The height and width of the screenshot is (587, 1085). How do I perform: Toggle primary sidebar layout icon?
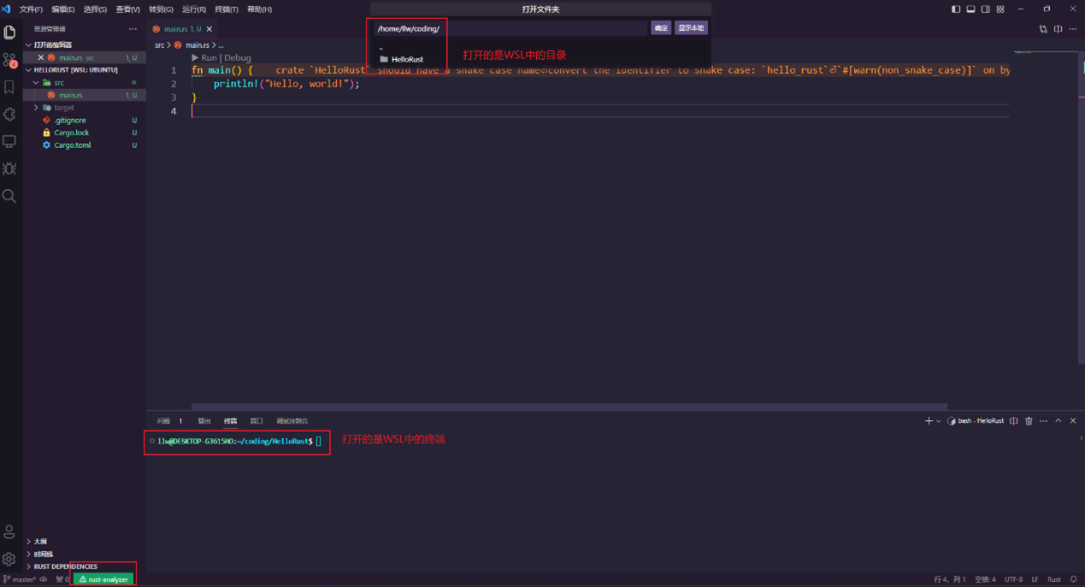[956, 9]
